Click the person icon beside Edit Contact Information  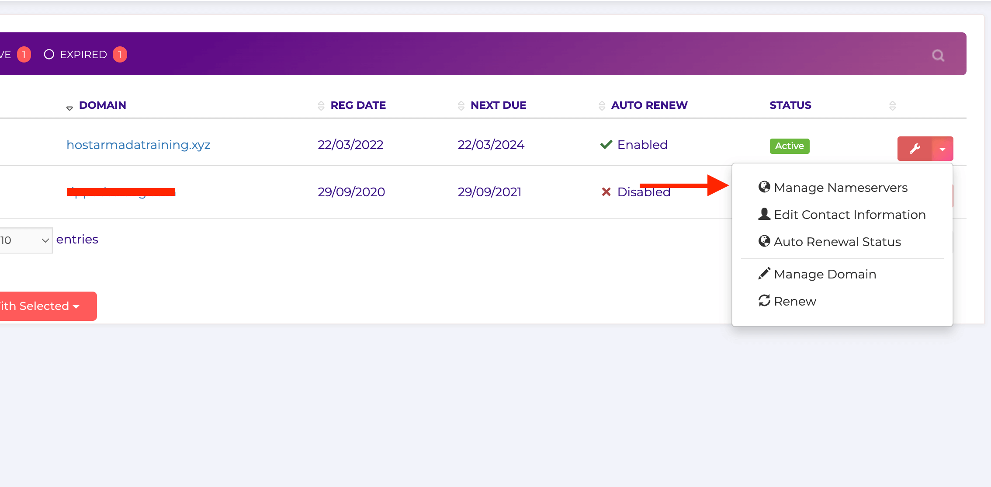point(764,214)
